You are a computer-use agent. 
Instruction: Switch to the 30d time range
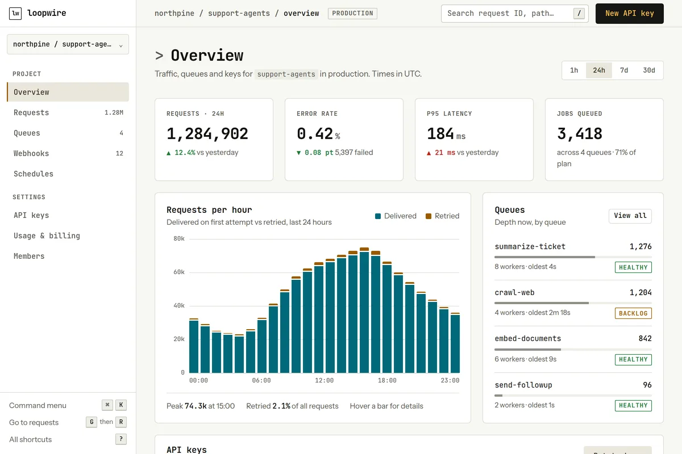(649, 70)
